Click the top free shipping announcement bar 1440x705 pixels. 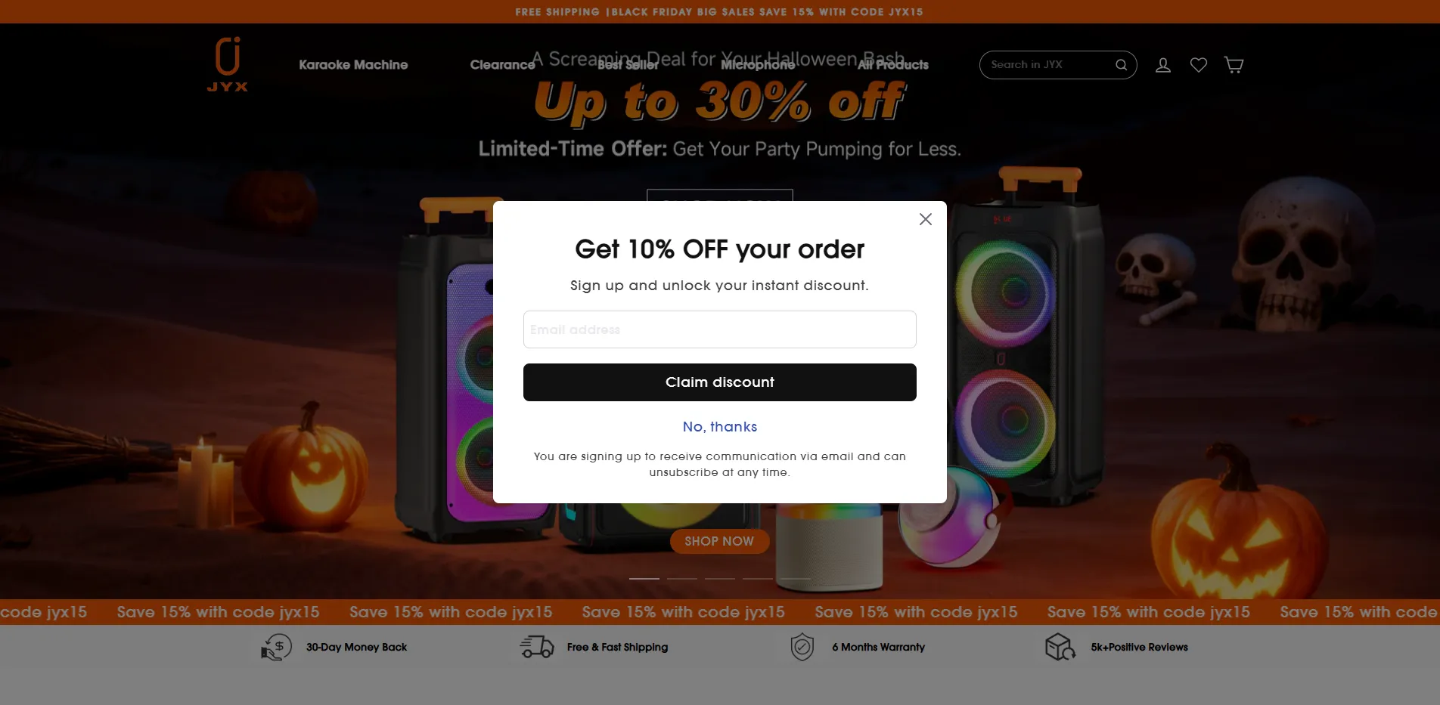coord(720,11)
